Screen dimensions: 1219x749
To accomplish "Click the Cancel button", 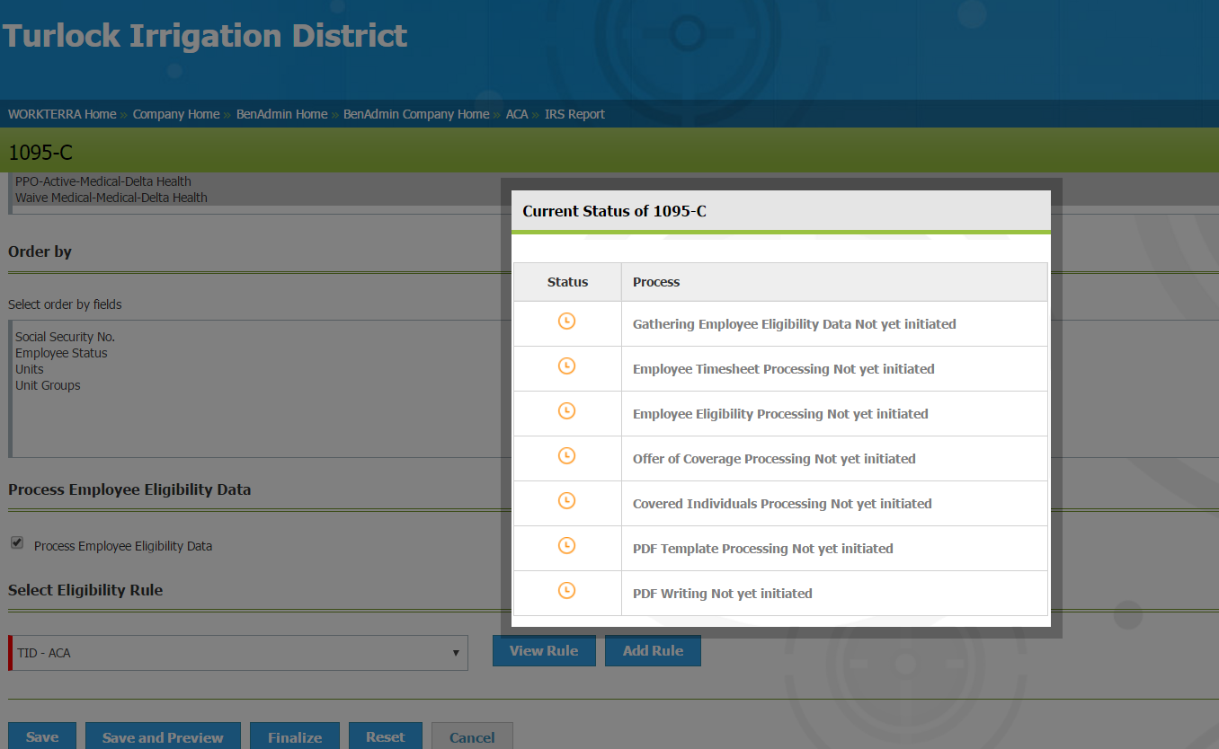I will pyautogui.click(x=472, y=736).
